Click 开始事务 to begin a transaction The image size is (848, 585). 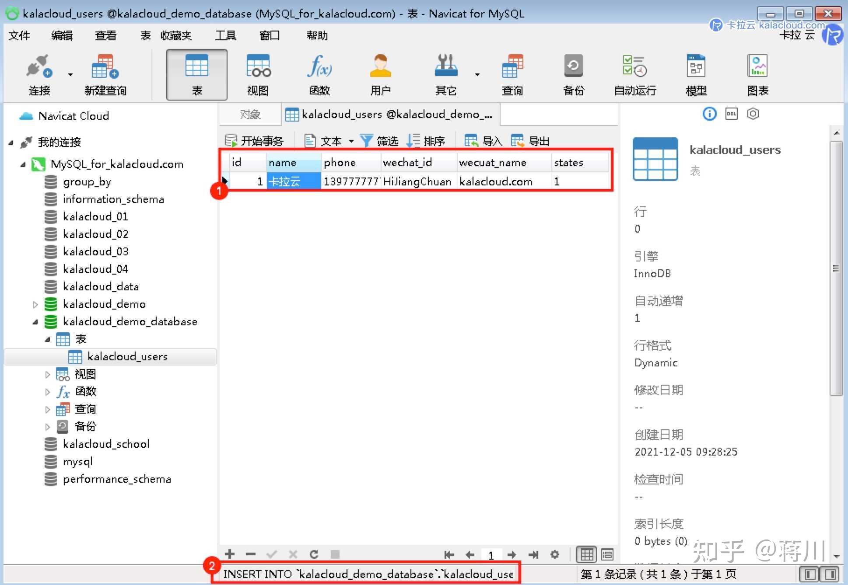(x=254, y=141)
